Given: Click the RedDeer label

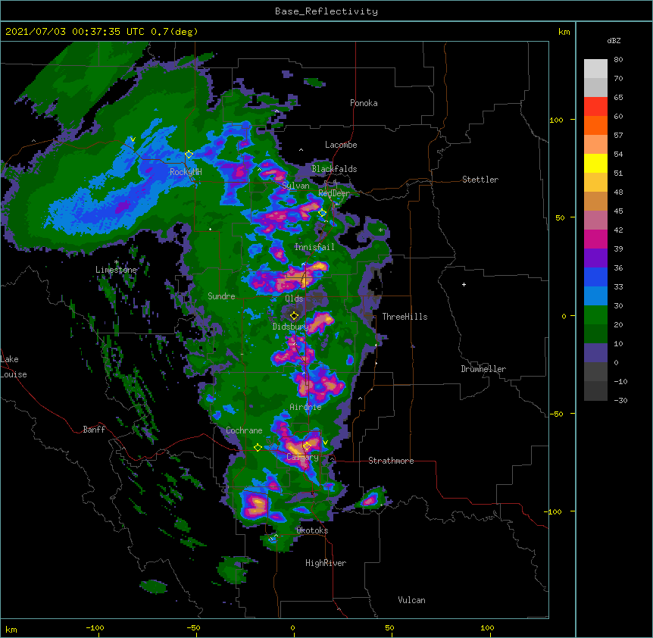Looking at the screenshot, I should 334,193.
